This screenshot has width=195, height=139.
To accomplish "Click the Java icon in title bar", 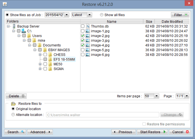I will coord(4,4).
